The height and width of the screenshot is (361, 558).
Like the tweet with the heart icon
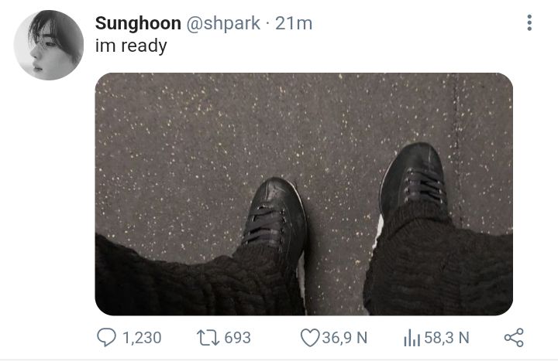pos(310,338)
